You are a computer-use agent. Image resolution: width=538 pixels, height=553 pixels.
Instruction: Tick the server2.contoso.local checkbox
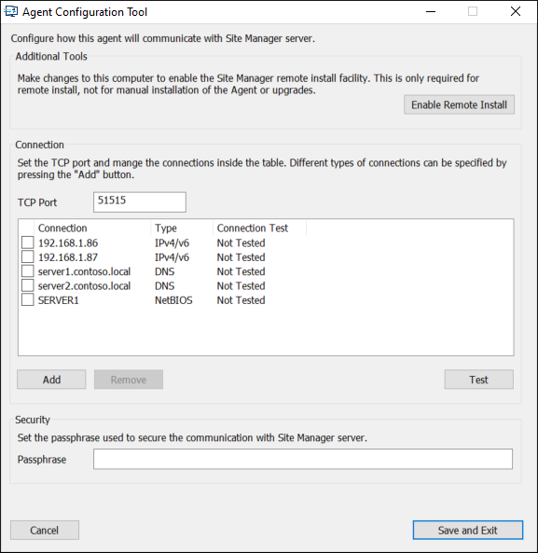tap(27, 285)
